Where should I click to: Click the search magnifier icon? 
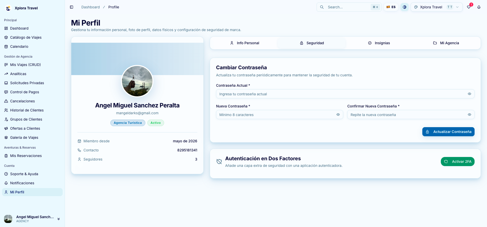point(322,7)
